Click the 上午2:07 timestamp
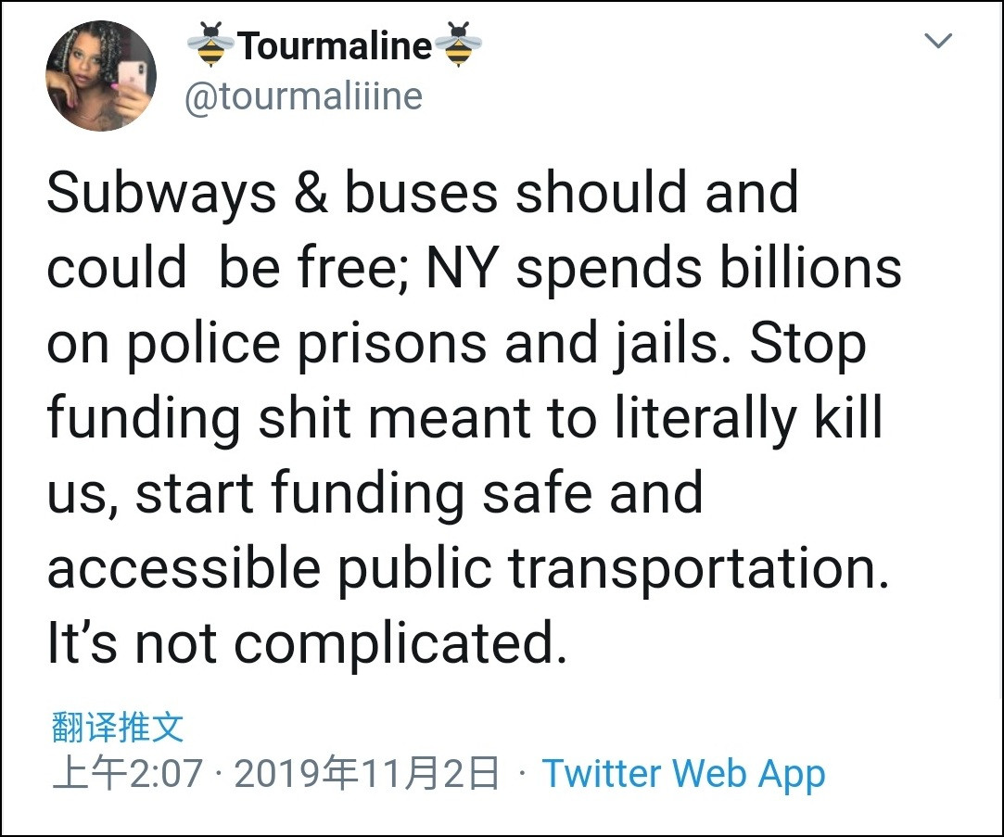Image resolution: width=1004 pixels, height=837 pixels. pos(127,774)
